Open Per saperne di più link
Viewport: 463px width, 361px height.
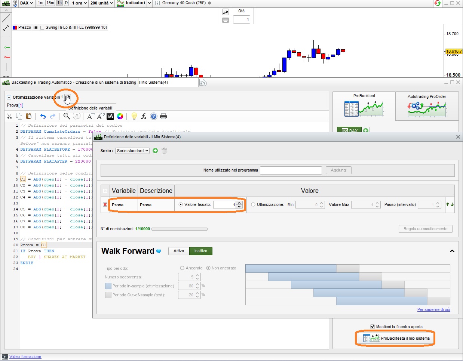[433, 309]
